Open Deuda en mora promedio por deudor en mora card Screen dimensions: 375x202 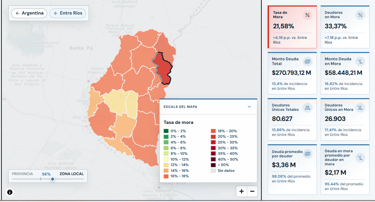(345, 169)
